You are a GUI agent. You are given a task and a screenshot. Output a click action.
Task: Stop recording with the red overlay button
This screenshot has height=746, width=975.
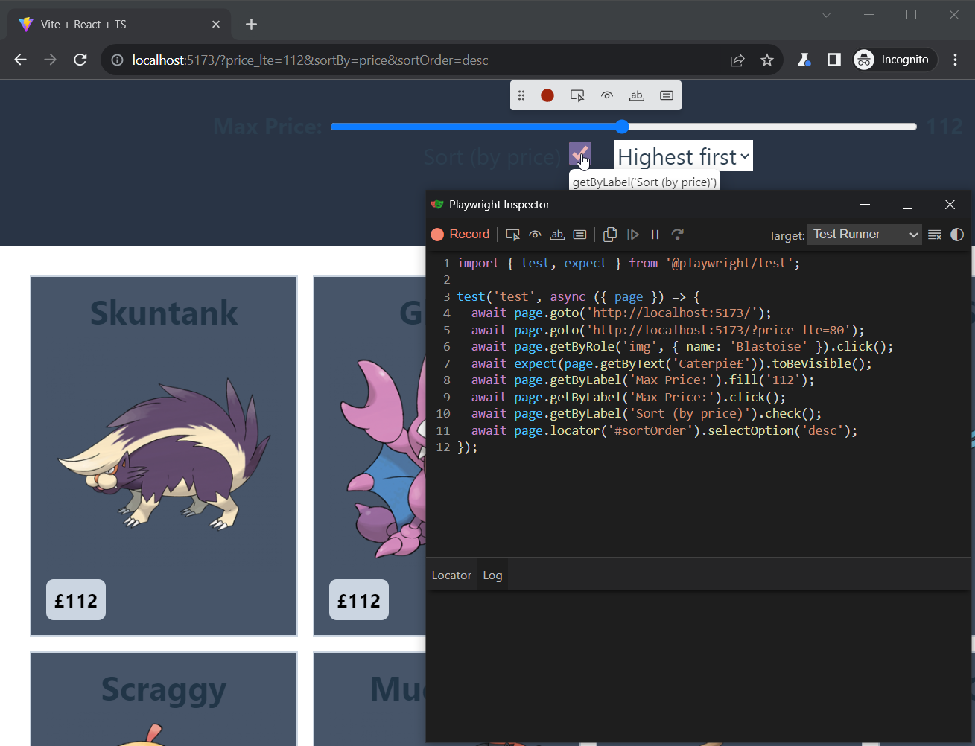(x=547, y=95)
